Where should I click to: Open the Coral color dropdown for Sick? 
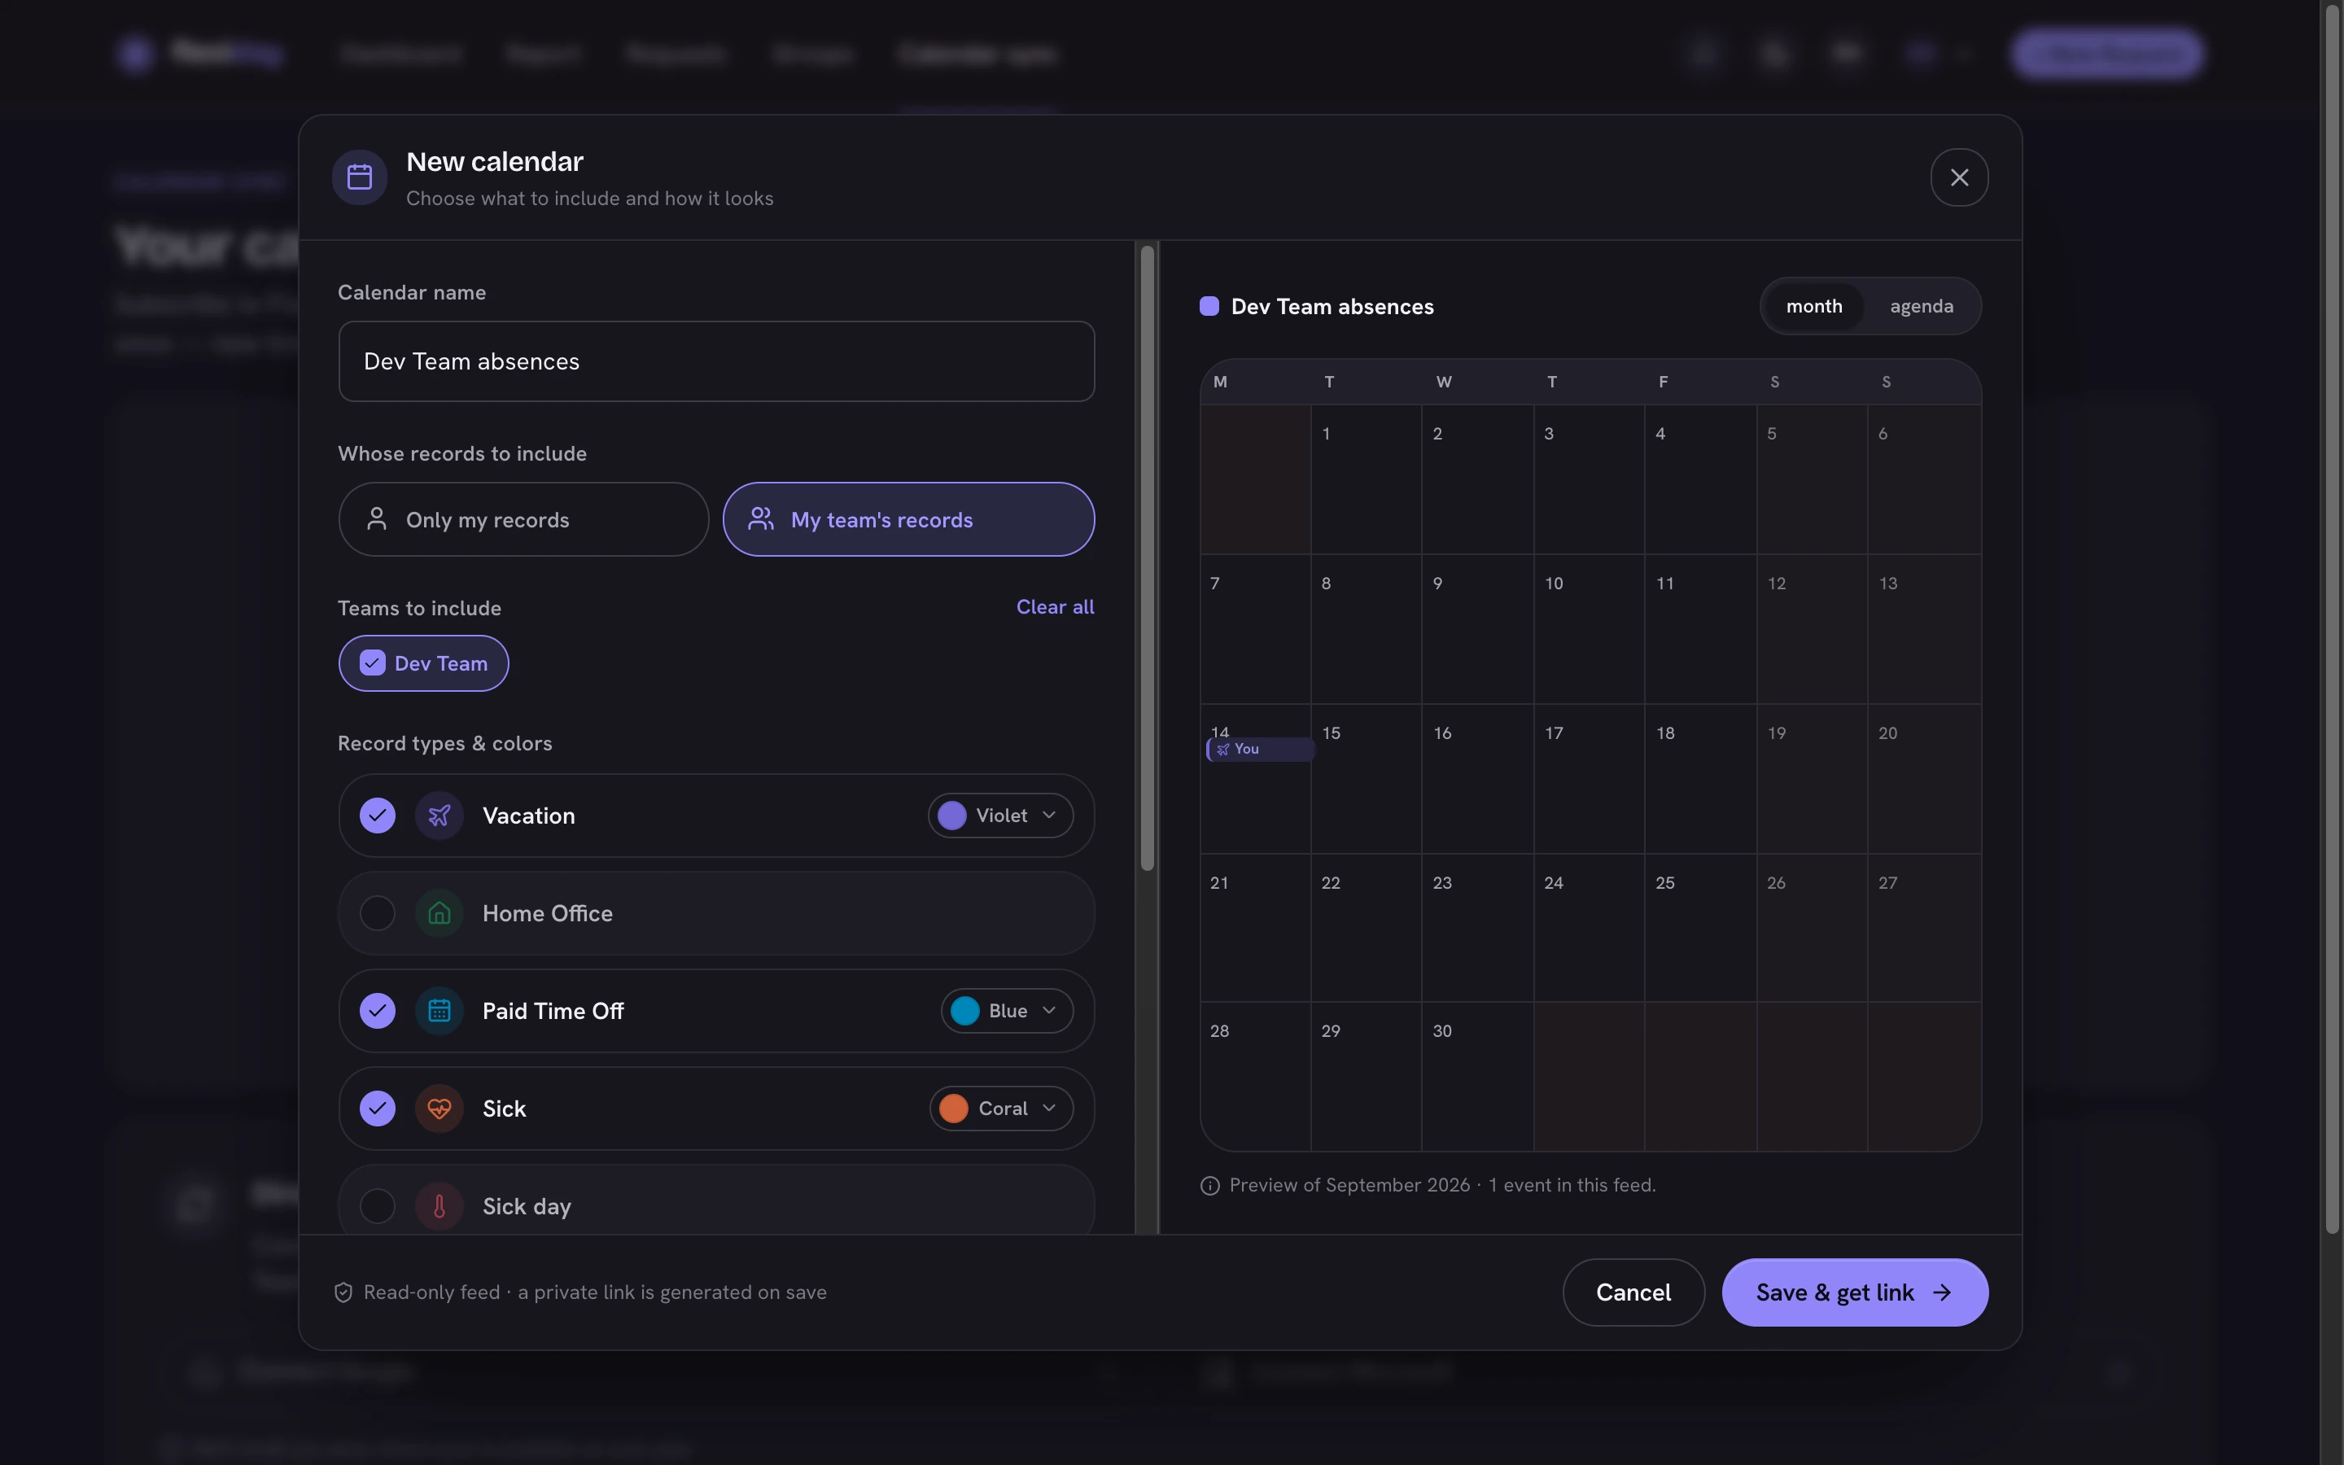click(1002, 1109)
